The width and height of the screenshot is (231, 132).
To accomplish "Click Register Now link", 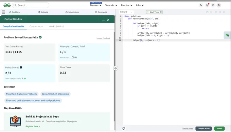I will pyautogui.click(x=33, y=126).
